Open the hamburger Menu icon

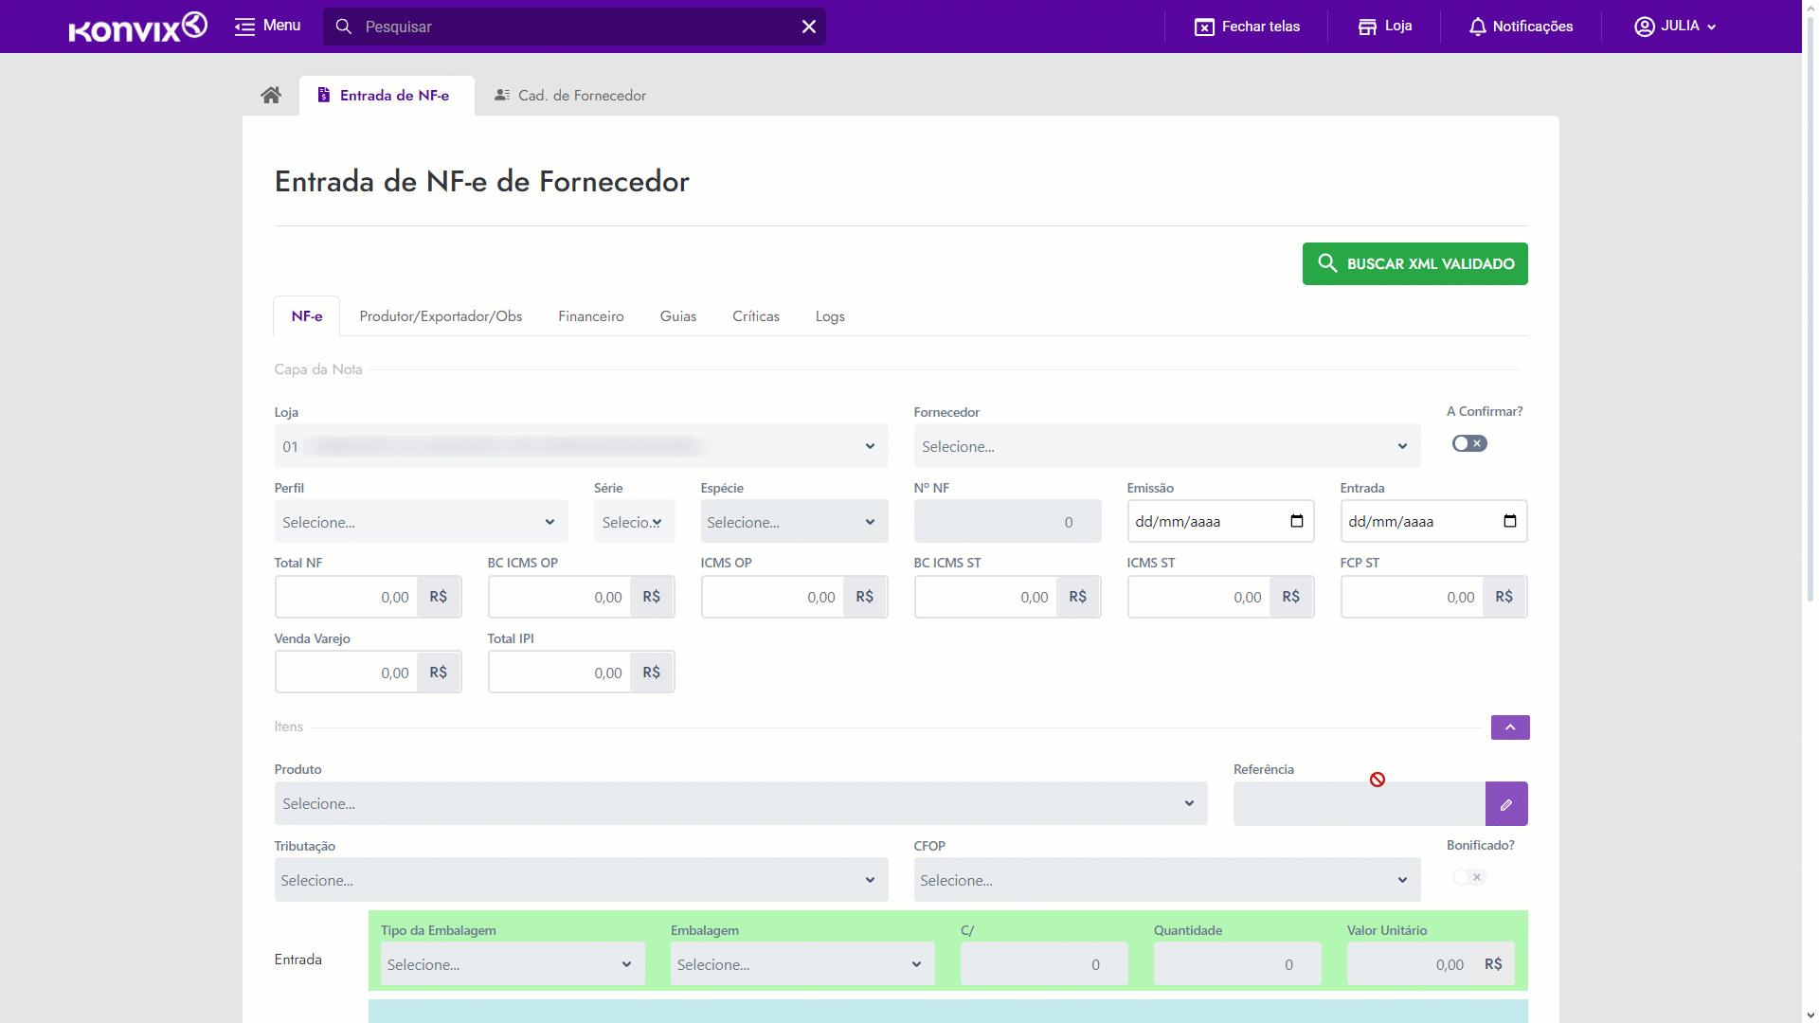pos(244,27)
